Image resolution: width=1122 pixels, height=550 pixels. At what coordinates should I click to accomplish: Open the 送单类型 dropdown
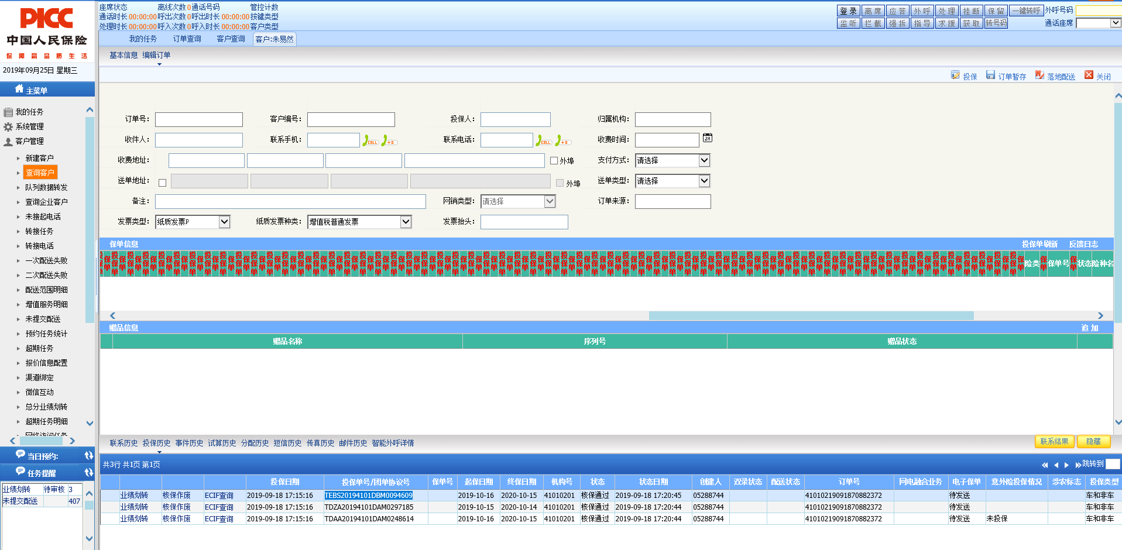tap(704, 181)
